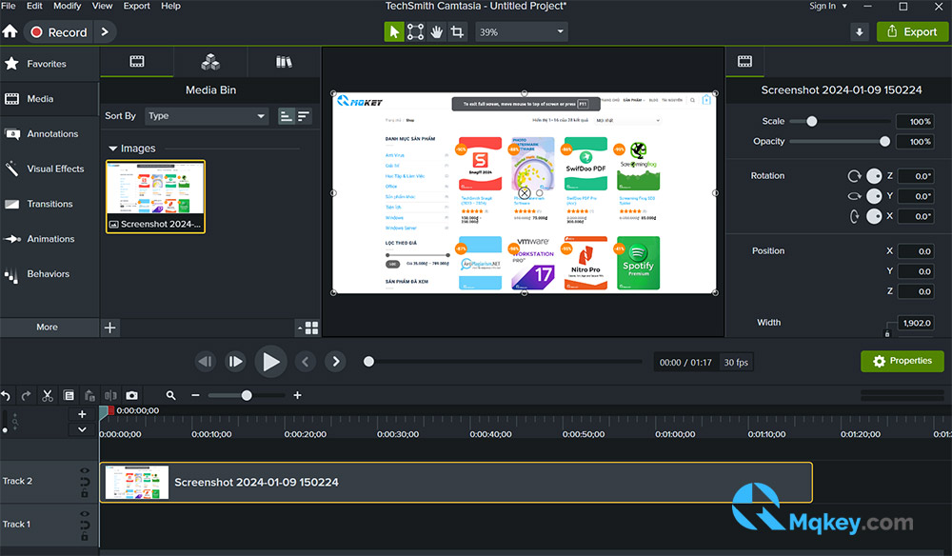Open the Annotations panel
Screen dimensions: 952x556
pos(50,133)
